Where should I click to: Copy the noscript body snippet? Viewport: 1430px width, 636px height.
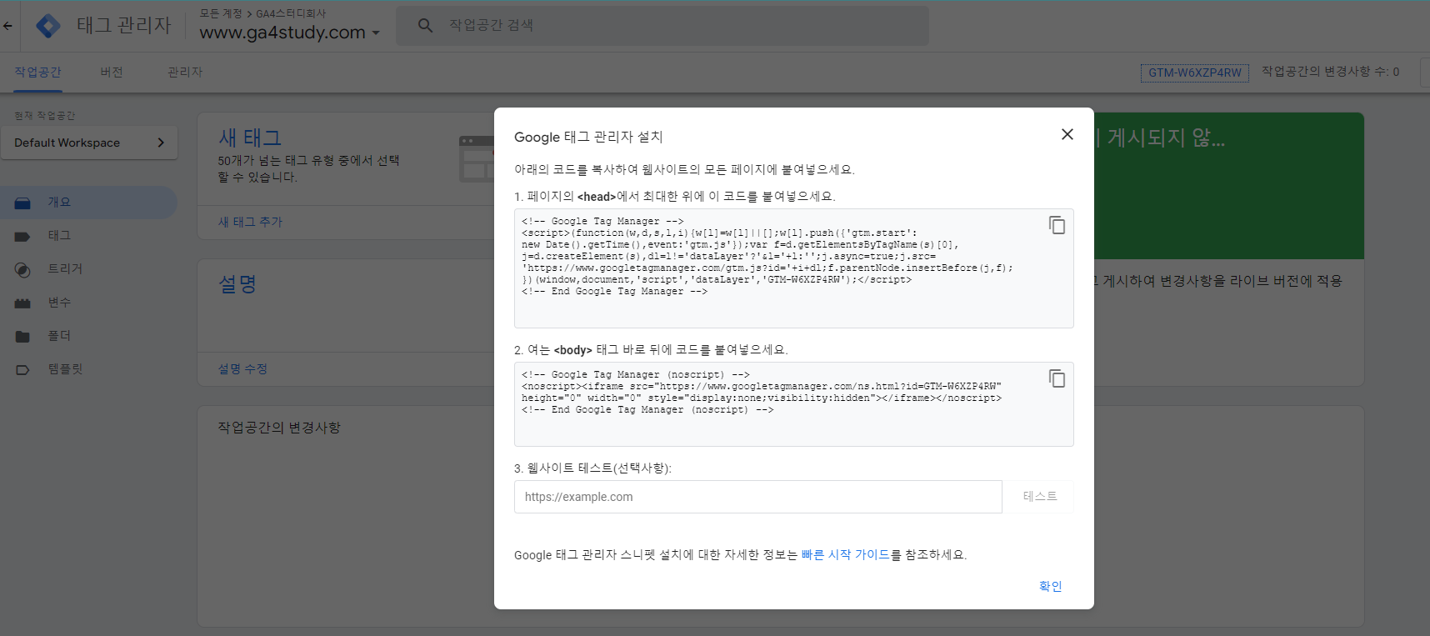click(1057, 378)
